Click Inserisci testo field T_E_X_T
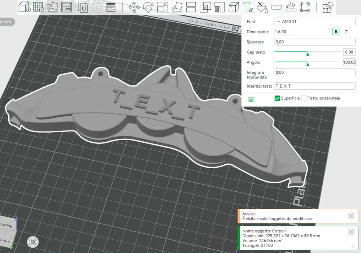The image size is (361, 253). click(315, 86)
